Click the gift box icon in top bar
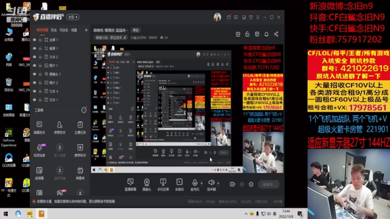390x219 pixels. [238, 34]
